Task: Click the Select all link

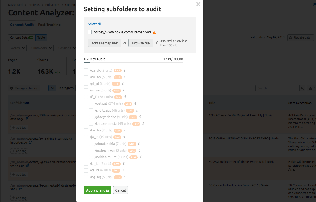Action: coord(94,24)
